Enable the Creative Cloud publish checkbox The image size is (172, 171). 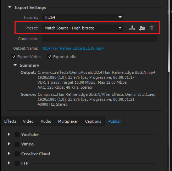pos(17,154)
